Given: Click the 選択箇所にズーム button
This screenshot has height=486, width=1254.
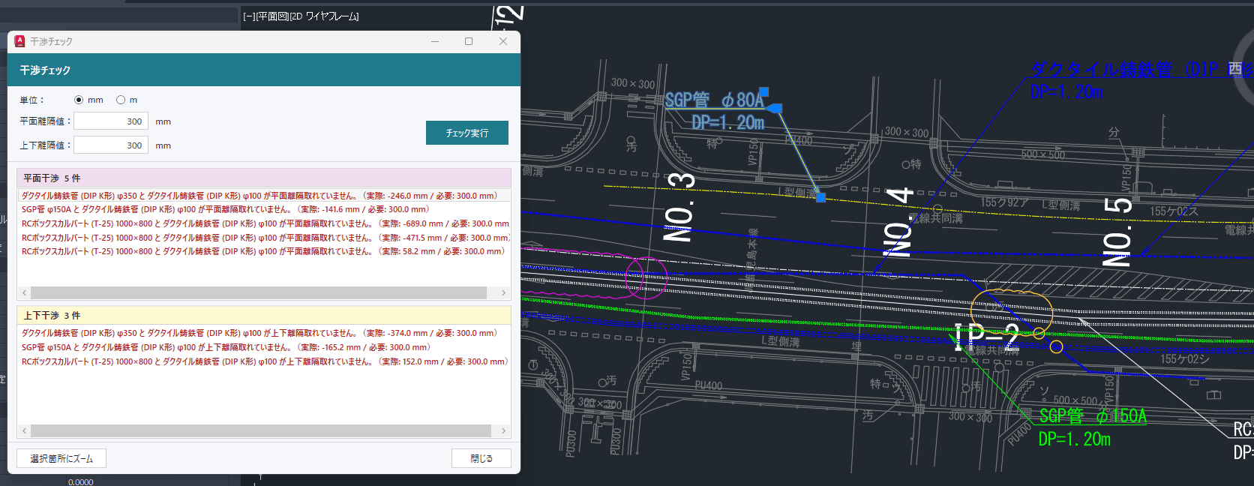Looking at the screenshot, I should click(x=61, y=458).
